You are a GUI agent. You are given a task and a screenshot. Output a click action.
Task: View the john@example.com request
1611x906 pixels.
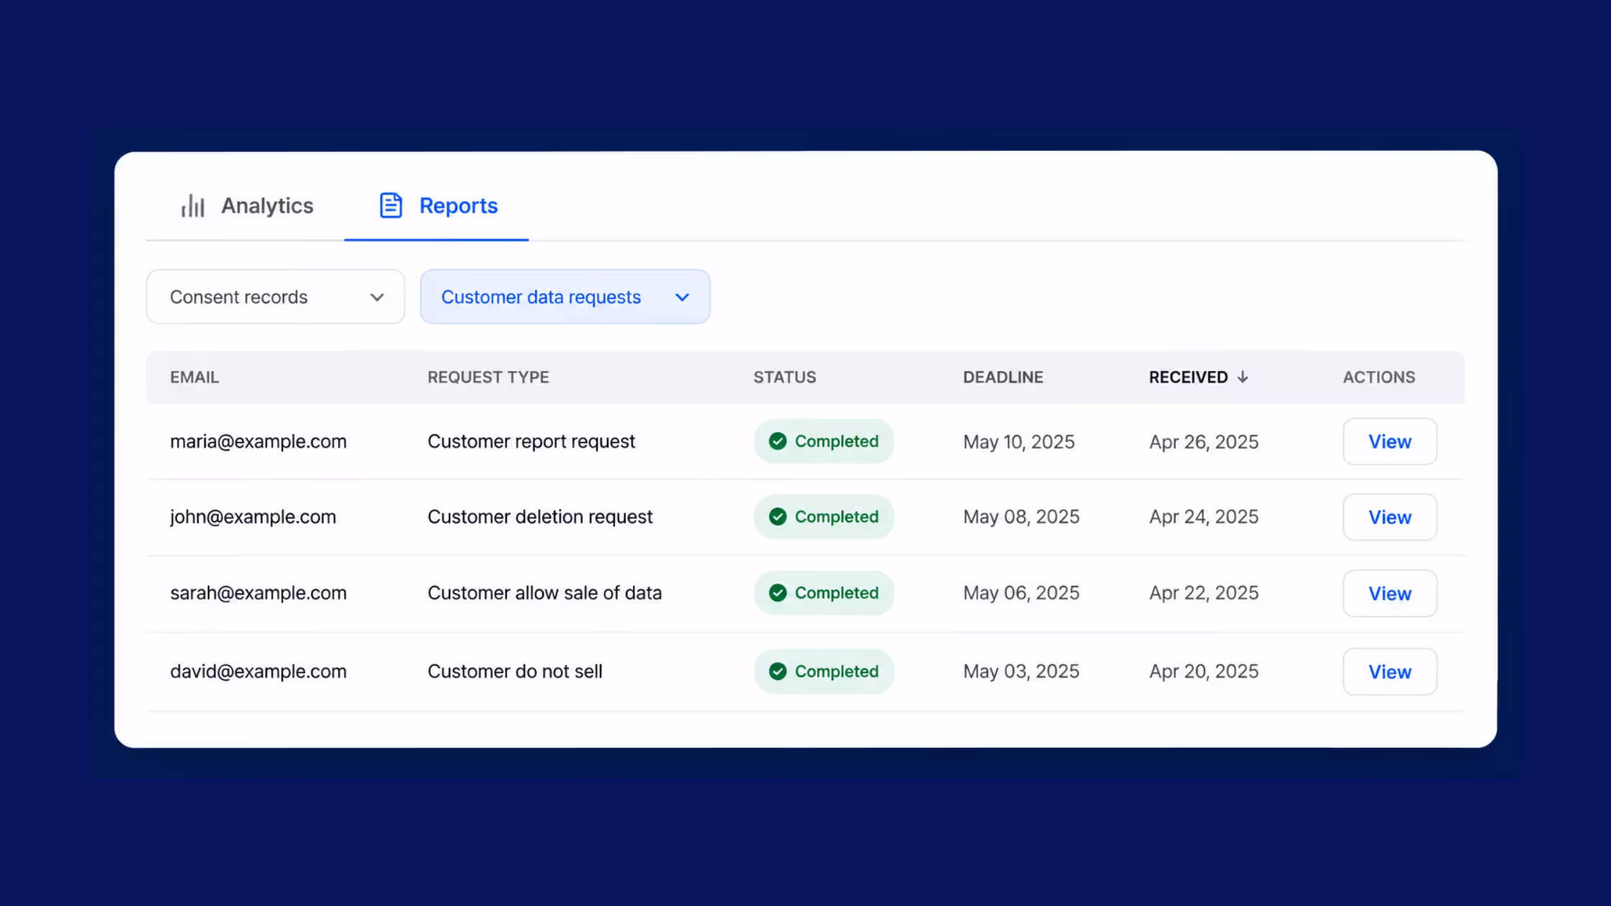pos(1389,517)
